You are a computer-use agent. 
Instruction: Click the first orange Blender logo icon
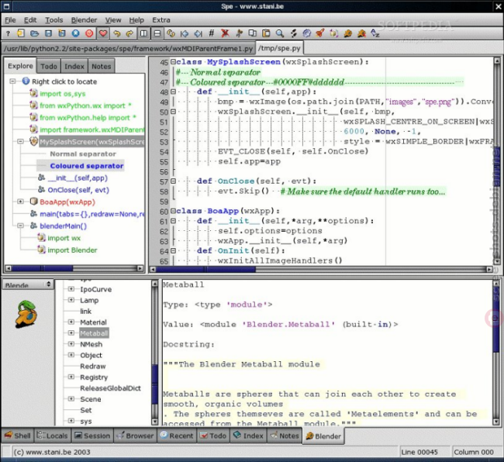pyautogui.click(x=348, y=33)
